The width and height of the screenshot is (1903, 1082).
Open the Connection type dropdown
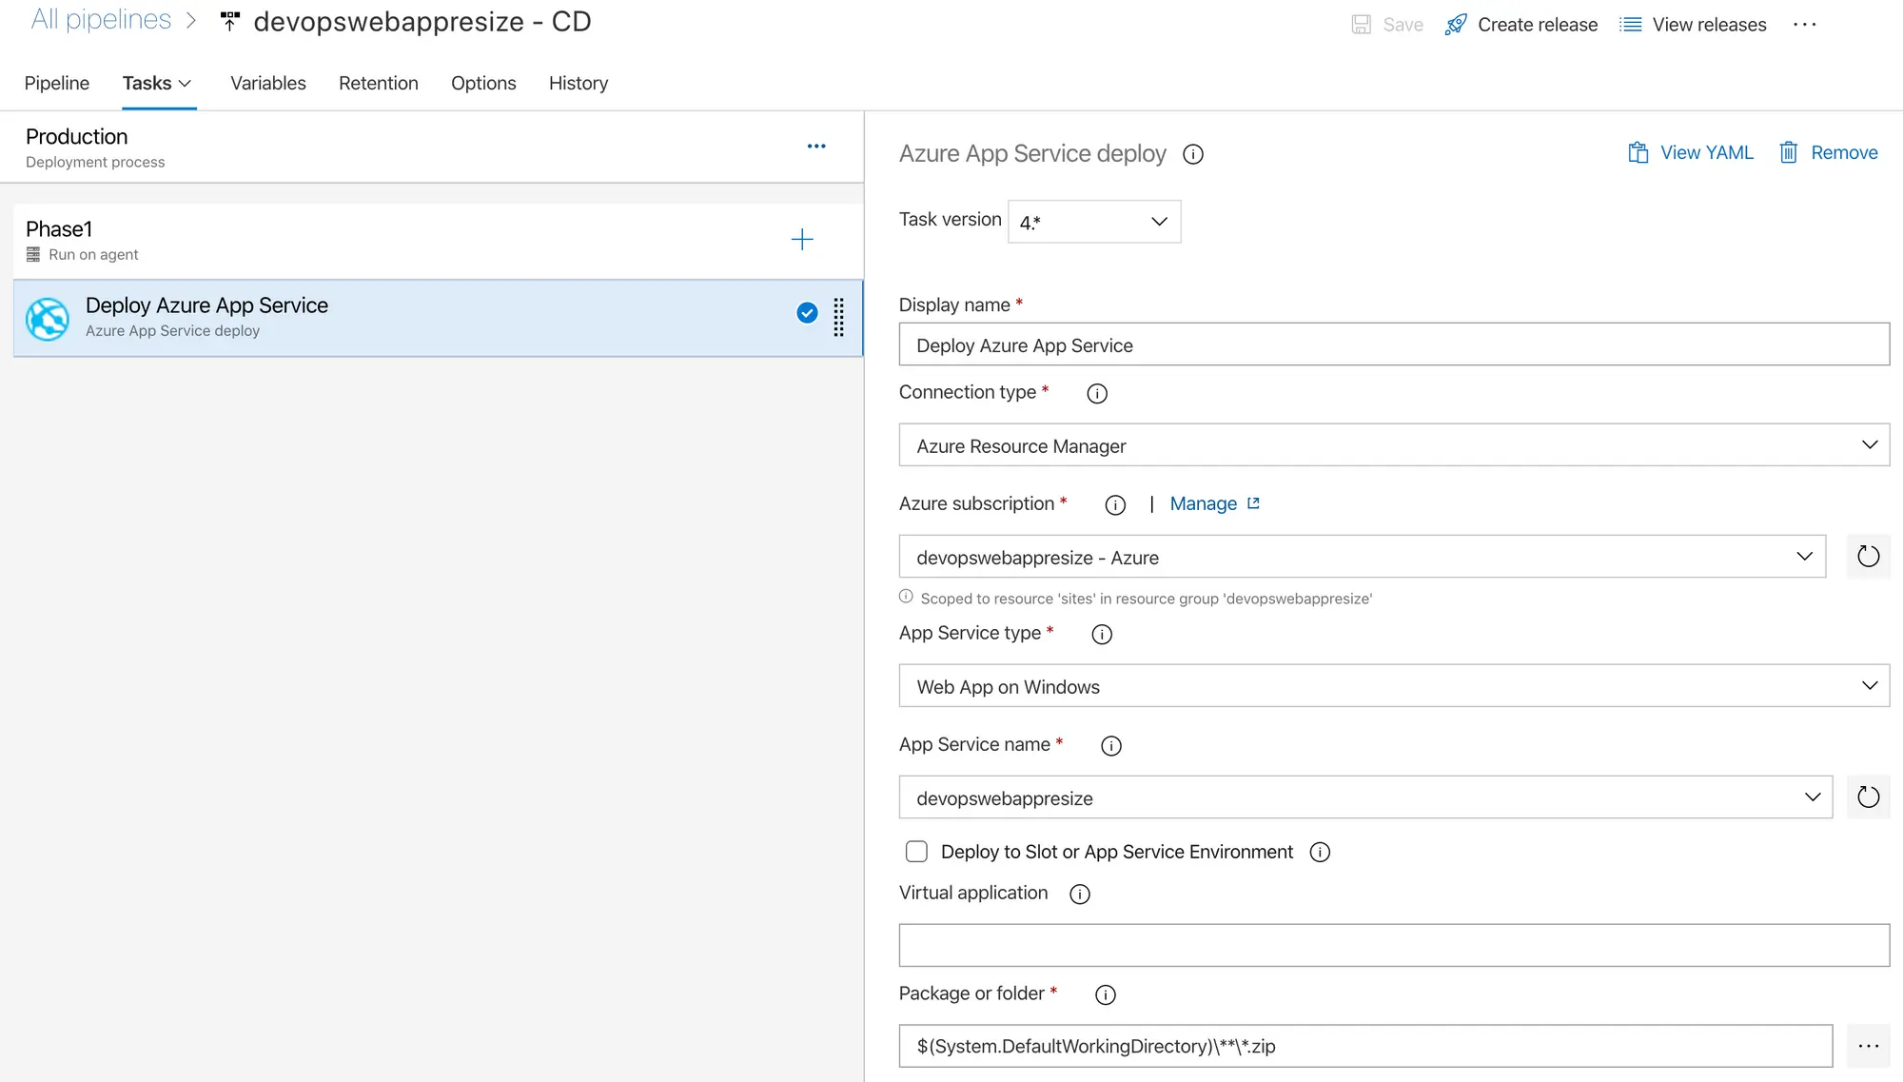[x=1394, y=445]
